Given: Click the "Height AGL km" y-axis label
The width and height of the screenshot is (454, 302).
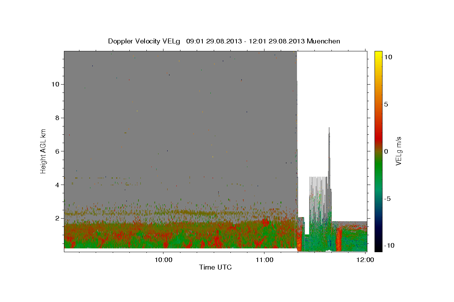Looking at the screenshot, I should pyautogui.click(x=44, y=151).
